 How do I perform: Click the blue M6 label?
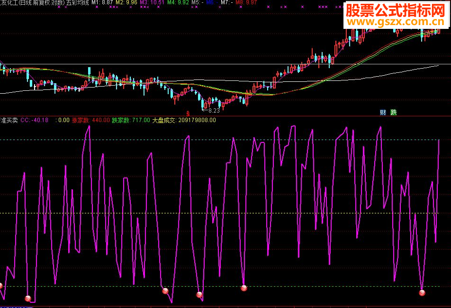212,2
